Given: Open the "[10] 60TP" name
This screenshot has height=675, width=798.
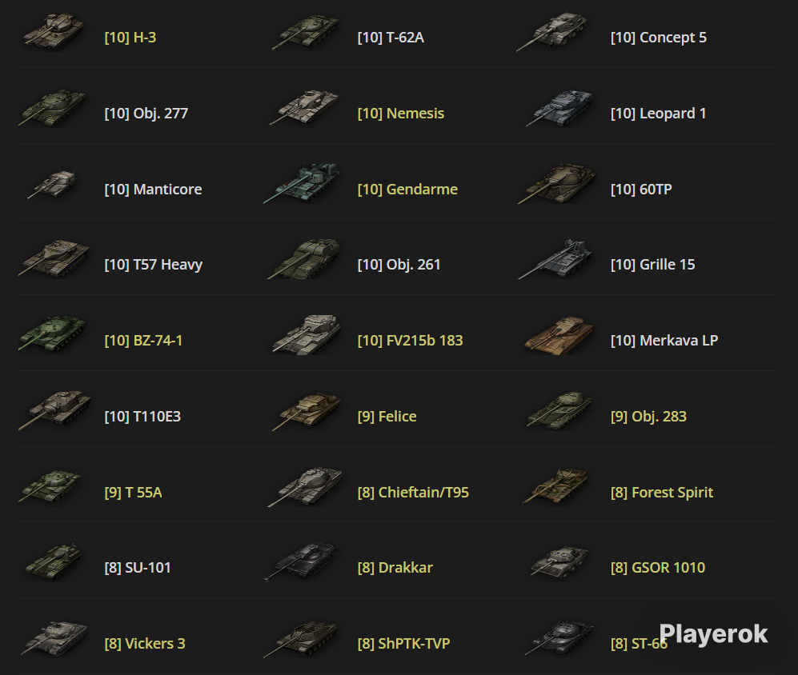Looking at the screenshot, I should click(x=641, y=190).
